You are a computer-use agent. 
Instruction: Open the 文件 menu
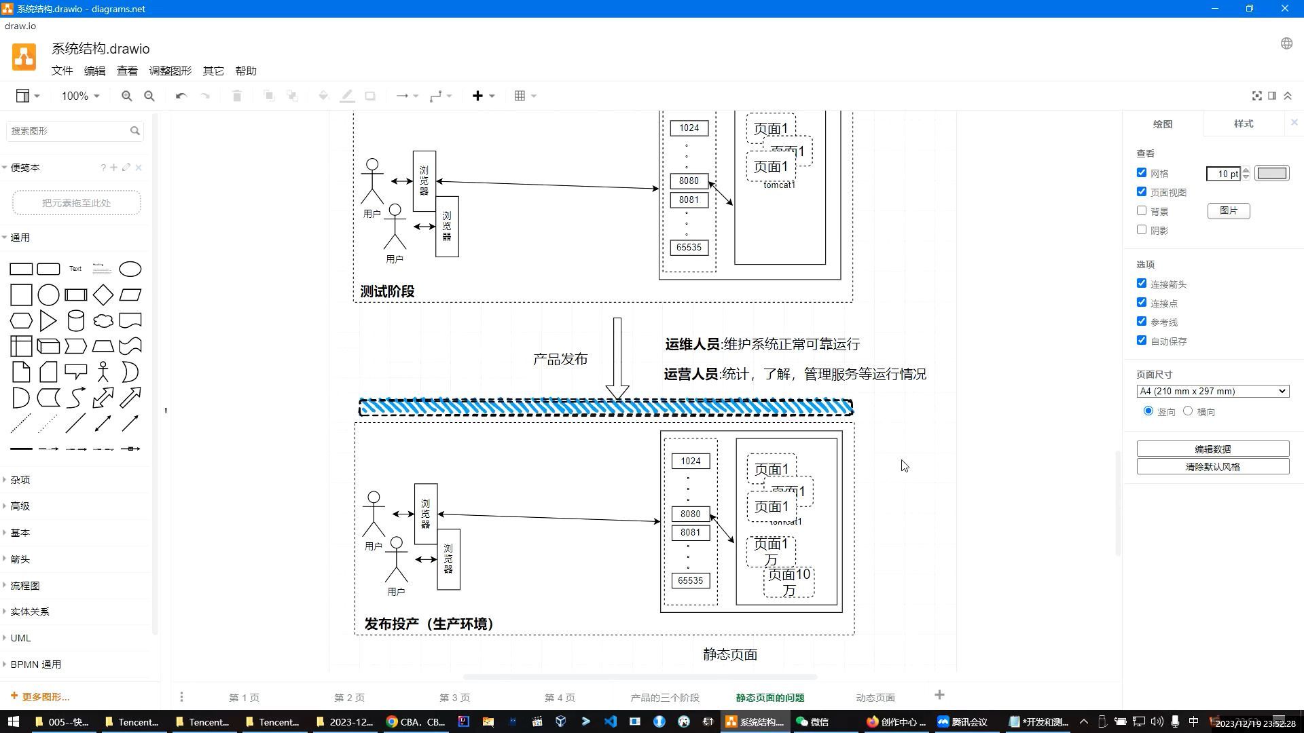click(62, 71)
